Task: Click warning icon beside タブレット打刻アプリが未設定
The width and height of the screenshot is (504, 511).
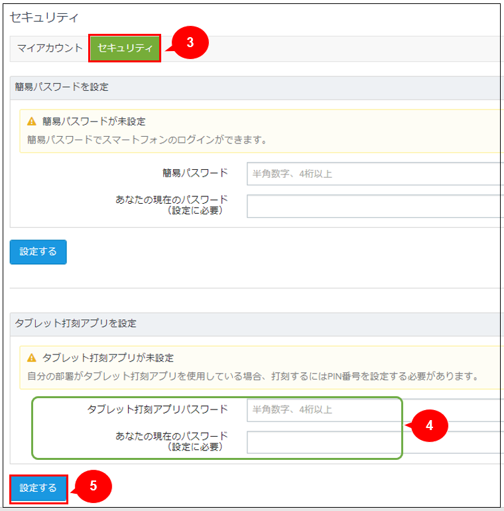Action: pos(32,358)
